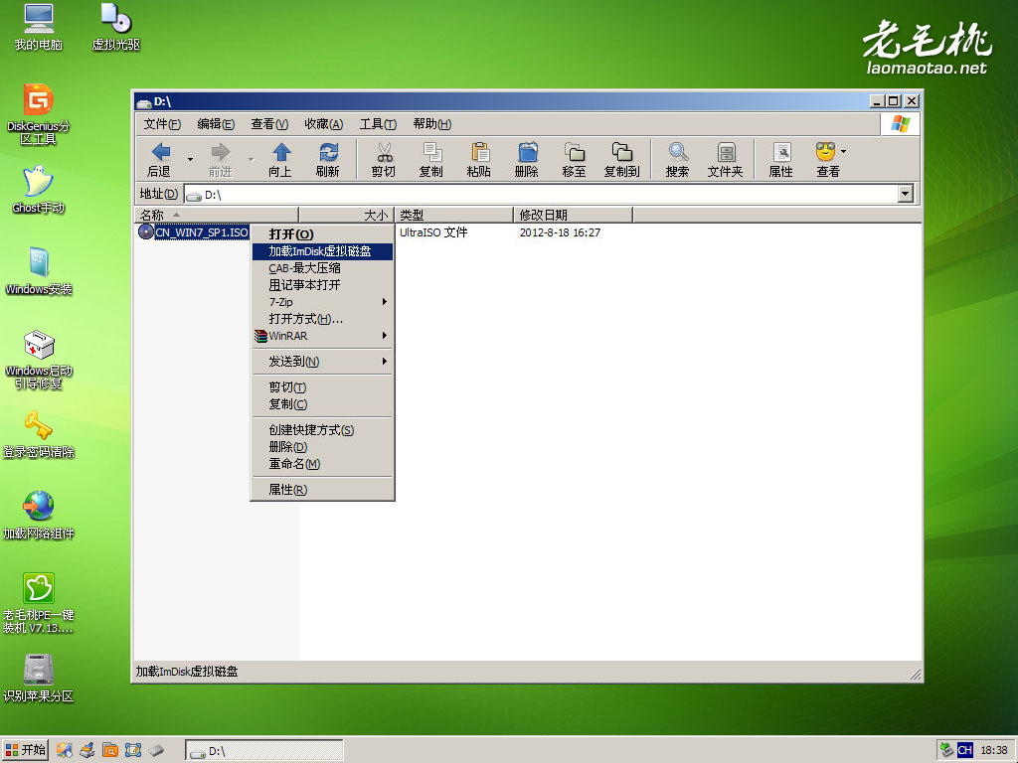Choose 删除(D) in context menu
The image size is (1018, 763).
click(x=323, y=447)
